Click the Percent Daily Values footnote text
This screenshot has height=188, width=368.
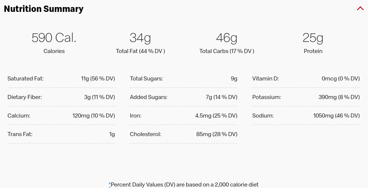coord(185,185)
